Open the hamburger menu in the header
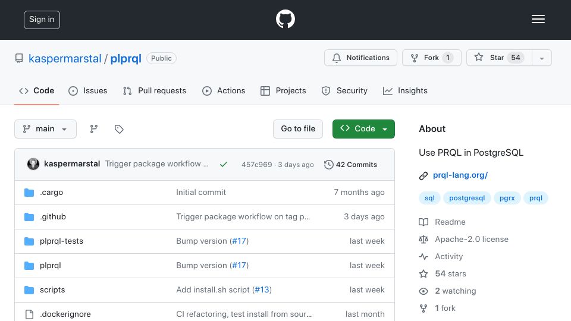 538,19
